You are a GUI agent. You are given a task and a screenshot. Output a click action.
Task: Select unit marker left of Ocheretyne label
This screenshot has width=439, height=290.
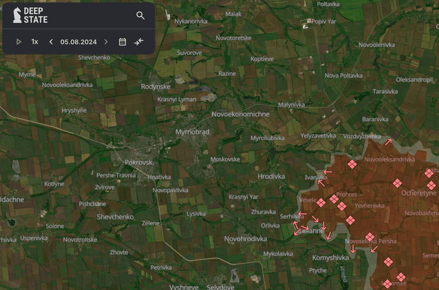(397, 183)
